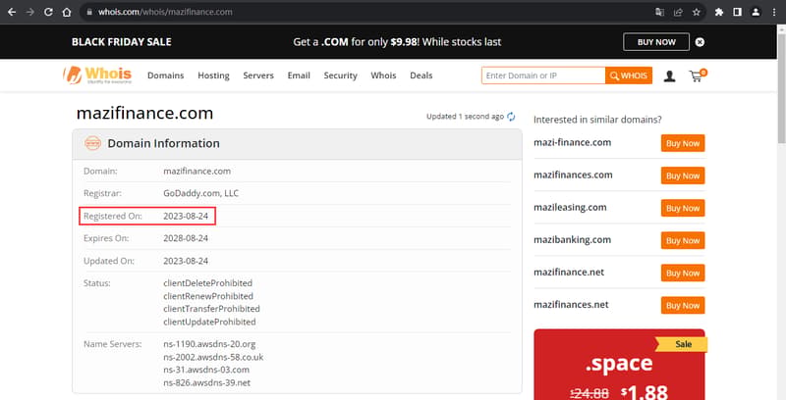This screenshot has width=786, height=400.
Task: Open the Email menu
Action: tap(299, 75)
